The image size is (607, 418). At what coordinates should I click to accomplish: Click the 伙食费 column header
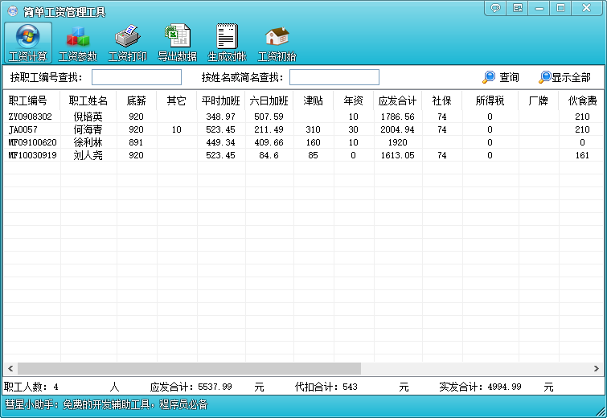click(582, 100)
